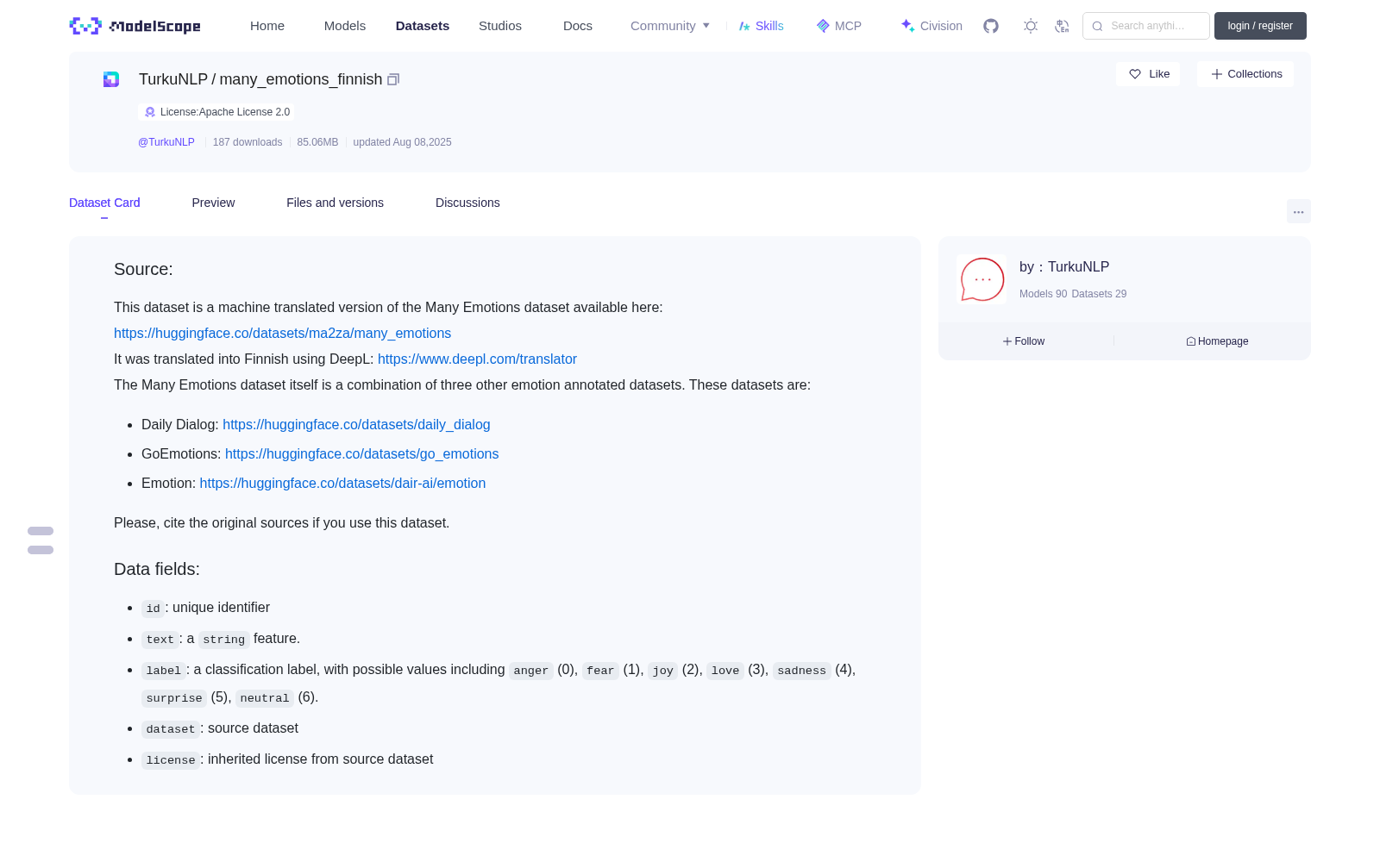This screenshot has width=1380, height=862.
Task: Open the MCP navigation item
Action: pyautogui.click(x=838, y=26)
